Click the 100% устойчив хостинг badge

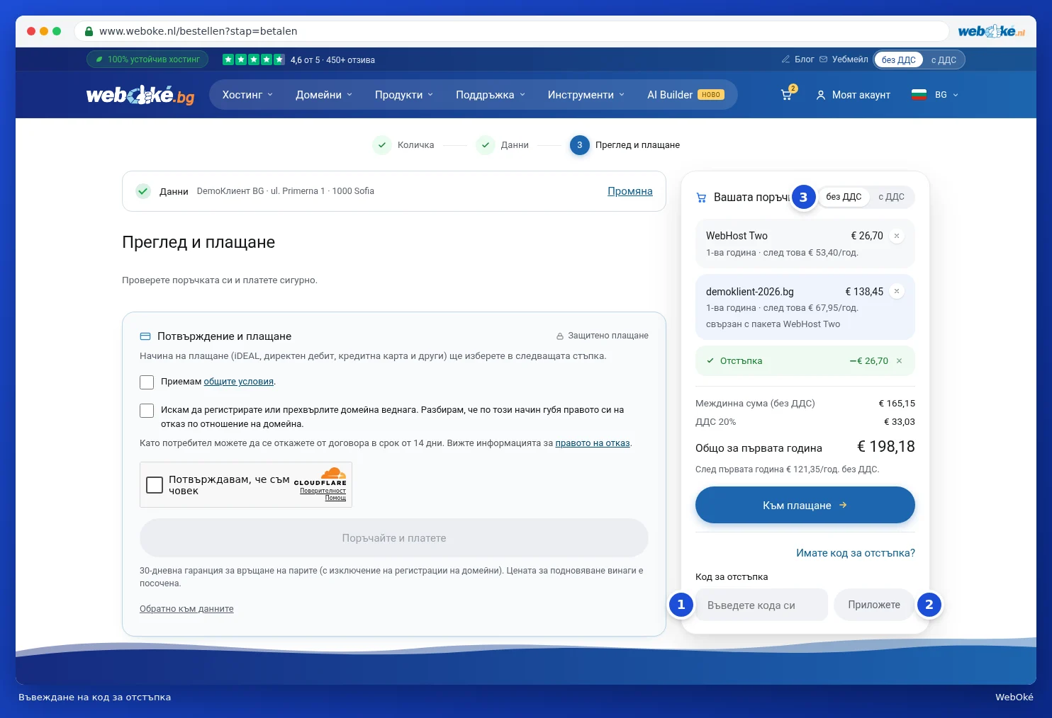click(147, 59)
